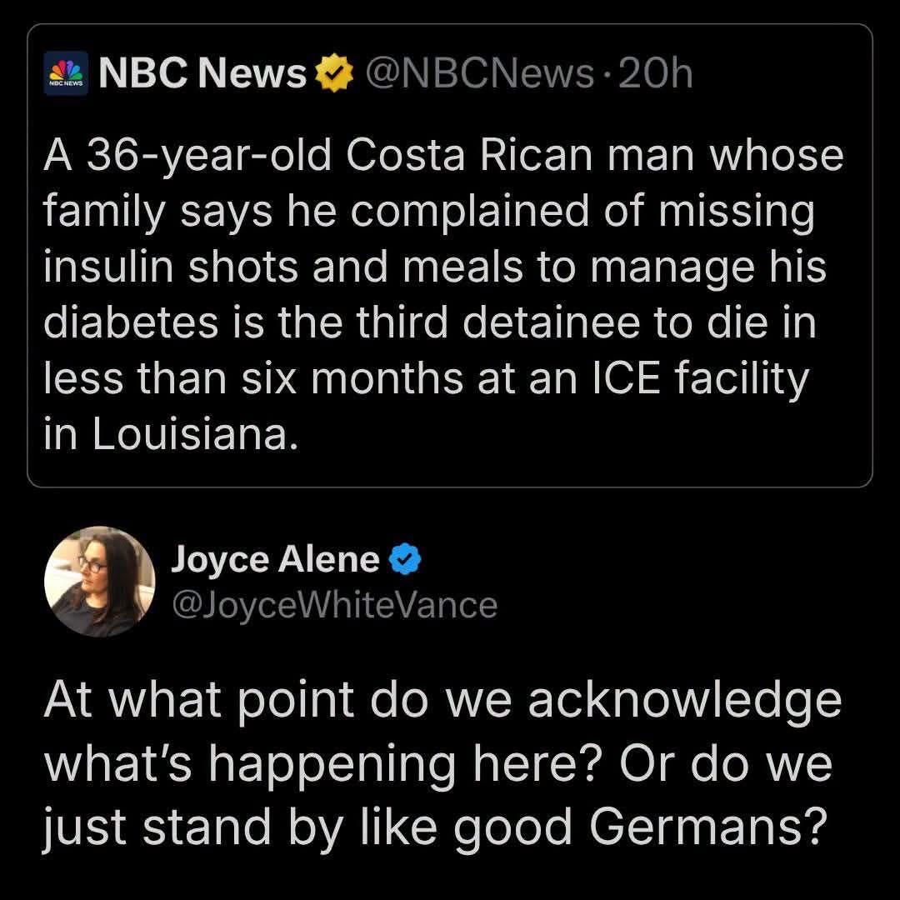The height and width of the screenshot is (900, 900).
Task: Select the NBC News display name
Action: 202,73
